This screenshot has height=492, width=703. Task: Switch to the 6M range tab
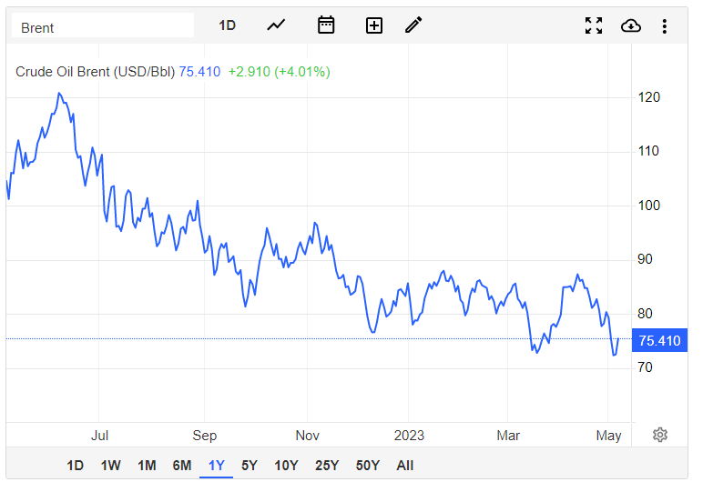coord(182,466)
